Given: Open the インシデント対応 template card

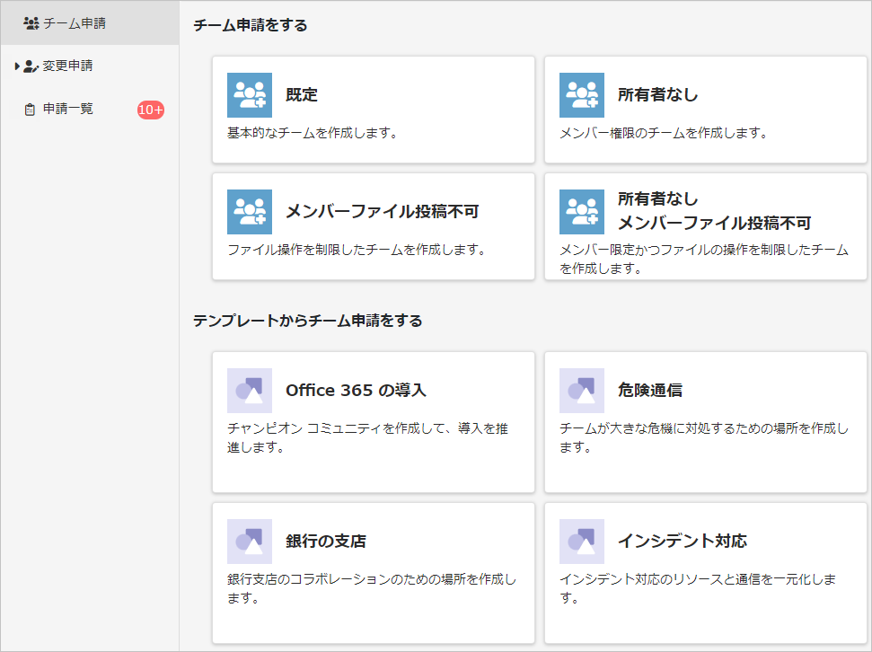Looking at the screenshot, I should (x=705, y=573).
